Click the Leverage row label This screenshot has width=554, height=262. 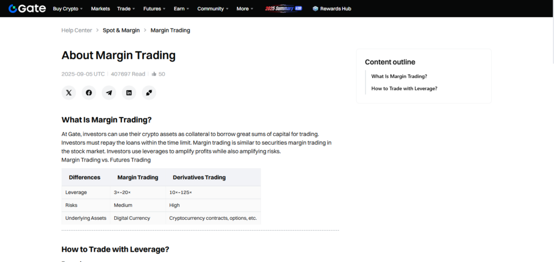[76, 192]
